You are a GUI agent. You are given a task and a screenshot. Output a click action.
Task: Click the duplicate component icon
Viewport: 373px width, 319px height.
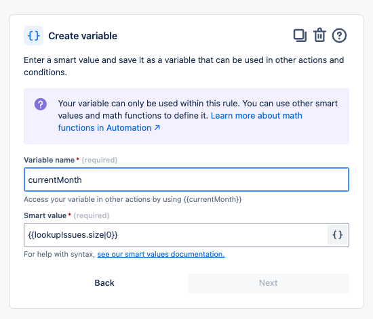tap(300, 36)
